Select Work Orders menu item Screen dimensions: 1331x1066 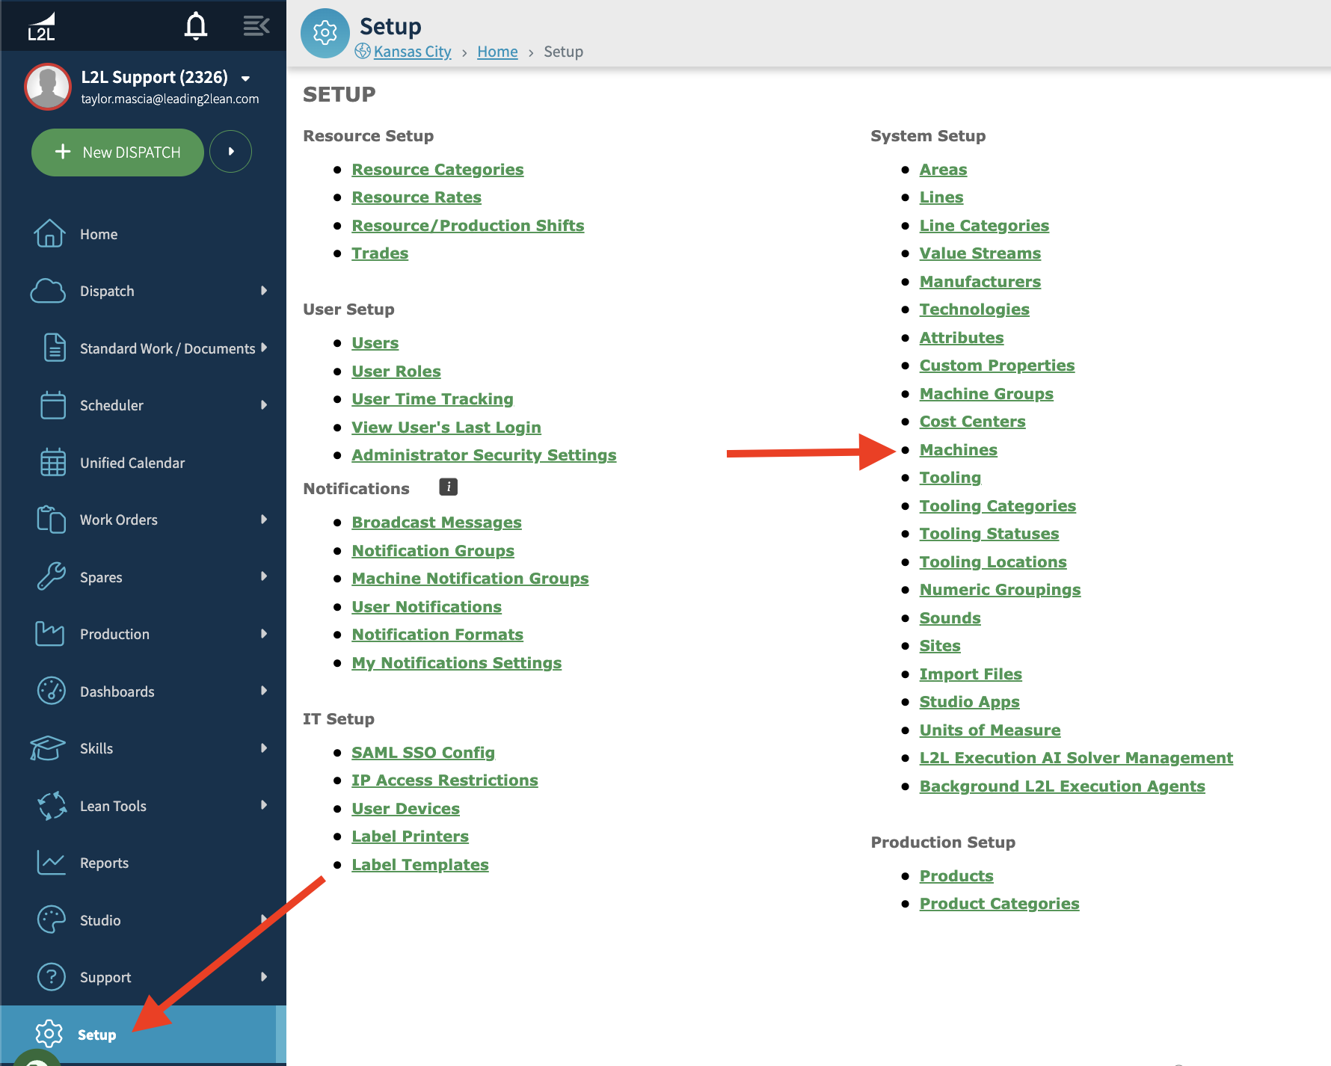(x=119, y=520)
